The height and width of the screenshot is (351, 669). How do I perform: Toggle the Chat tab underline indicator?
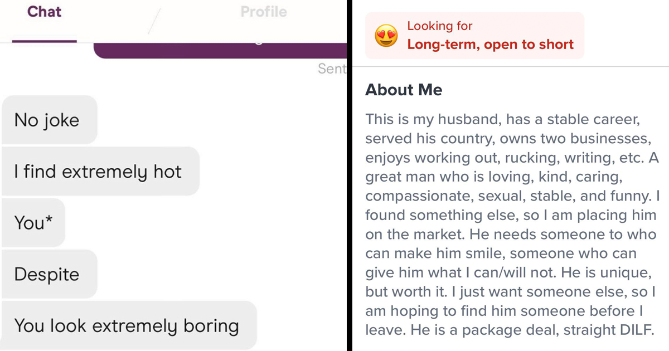(44, 40)
